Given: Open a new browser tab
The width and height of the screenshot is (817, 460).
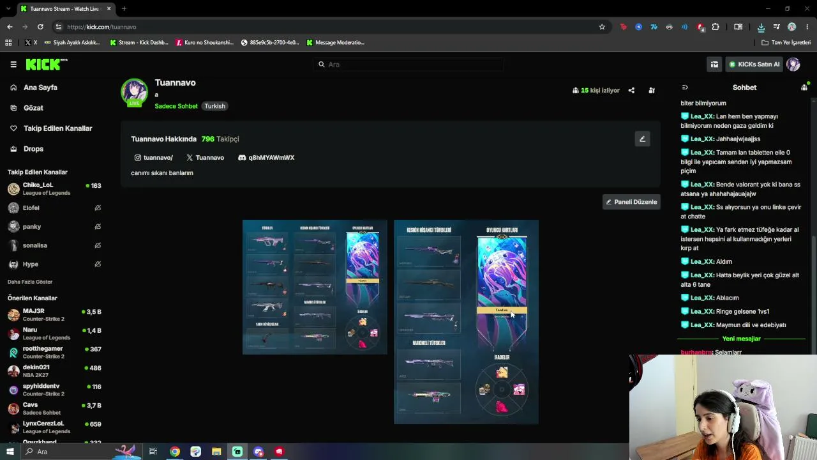Looking at the screenshot, I should (124, 9).
